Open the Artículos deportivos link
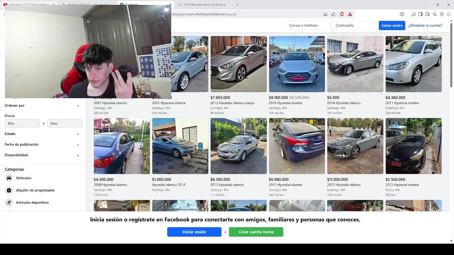This screenshot has height=255, width=454. tap(32, 203)
